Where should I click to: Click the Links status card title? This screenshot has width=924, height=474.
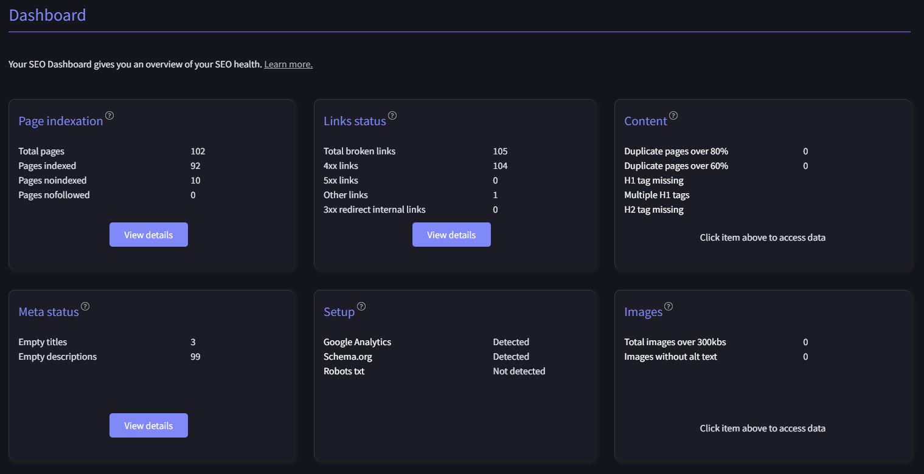355,121
